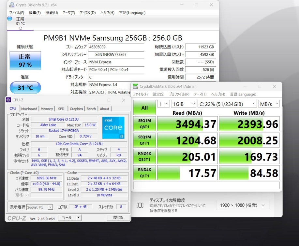Click the serial number field S6N1NF0W773867
The width and height of the screenshot is (299, 246).
[x=116, y=54]
